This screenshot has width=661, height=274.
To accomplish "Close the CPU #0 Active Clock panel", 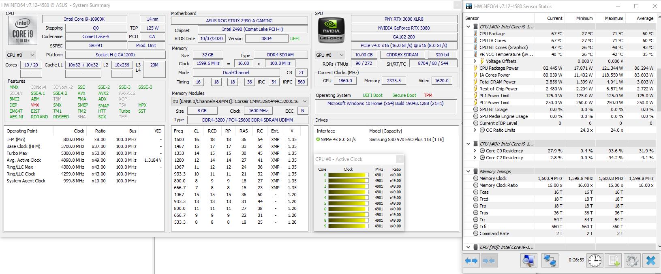I will [x=399, y=159].
